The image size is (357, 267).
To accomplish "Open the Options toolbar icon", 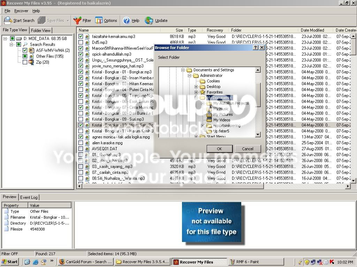I will pos(99,21).
